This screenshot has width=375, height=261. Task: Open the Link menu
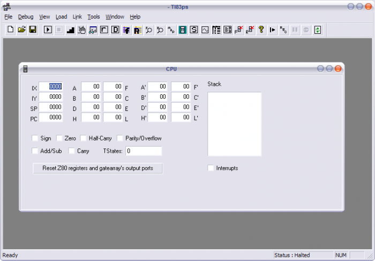coord(77,17)
